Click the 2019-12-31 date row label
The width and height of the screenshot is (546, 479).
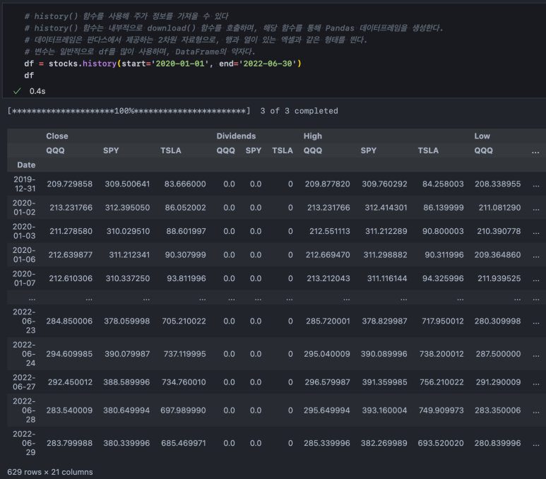click(25, 184)
